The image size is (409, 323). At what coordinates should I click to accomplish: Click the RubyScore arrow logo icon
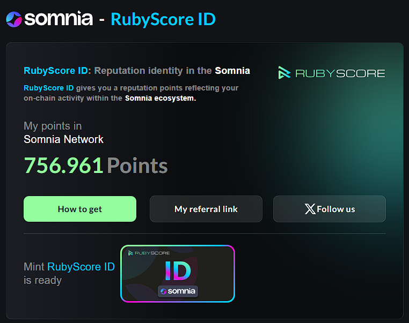coord(284,73)
